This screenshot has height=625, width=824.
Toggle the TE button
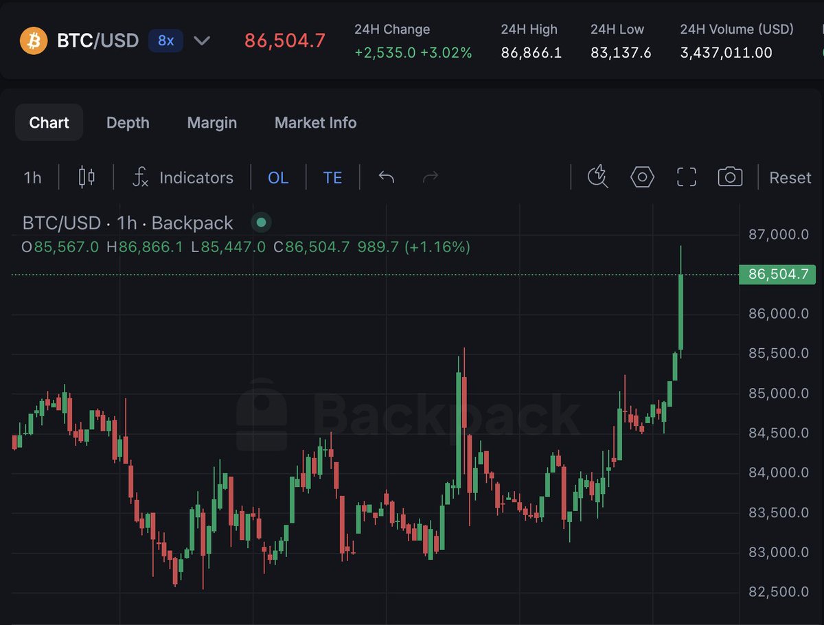point(332,178)
